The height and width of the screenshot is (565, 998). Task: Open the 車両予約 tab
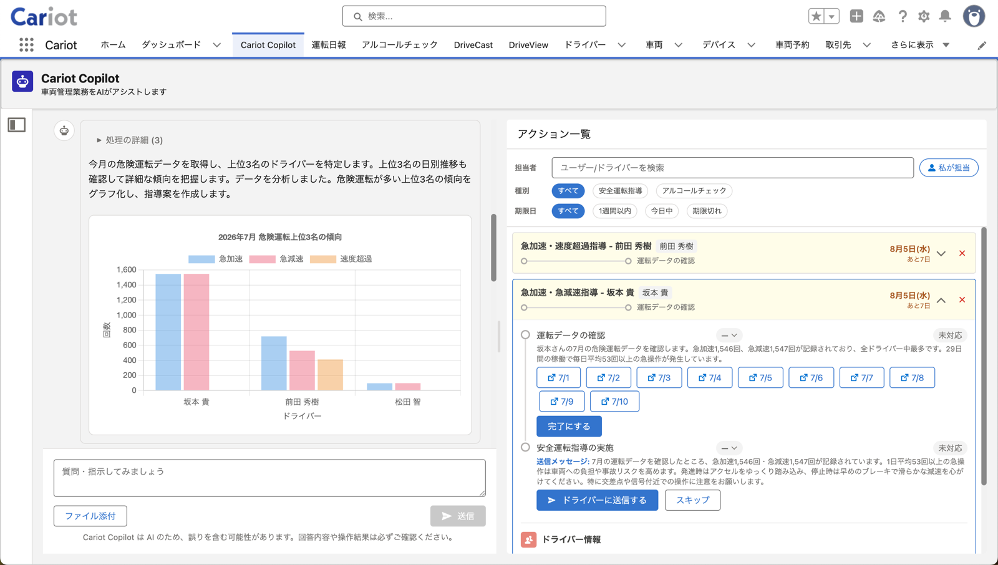click(792, 45)
